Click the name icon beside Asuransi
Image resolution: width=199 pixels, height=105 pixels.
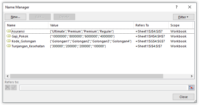click(8, 31)
